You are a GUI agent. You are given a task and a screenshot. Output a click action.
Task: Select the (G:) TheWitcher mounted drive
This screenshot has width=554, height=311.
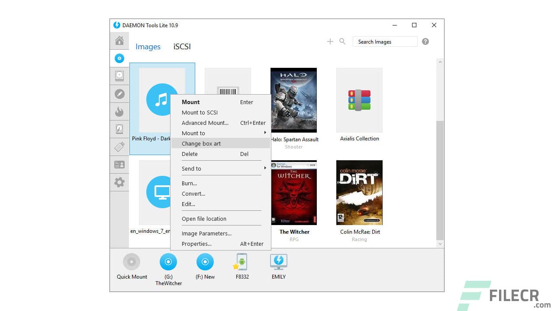(x=168, y=261)
